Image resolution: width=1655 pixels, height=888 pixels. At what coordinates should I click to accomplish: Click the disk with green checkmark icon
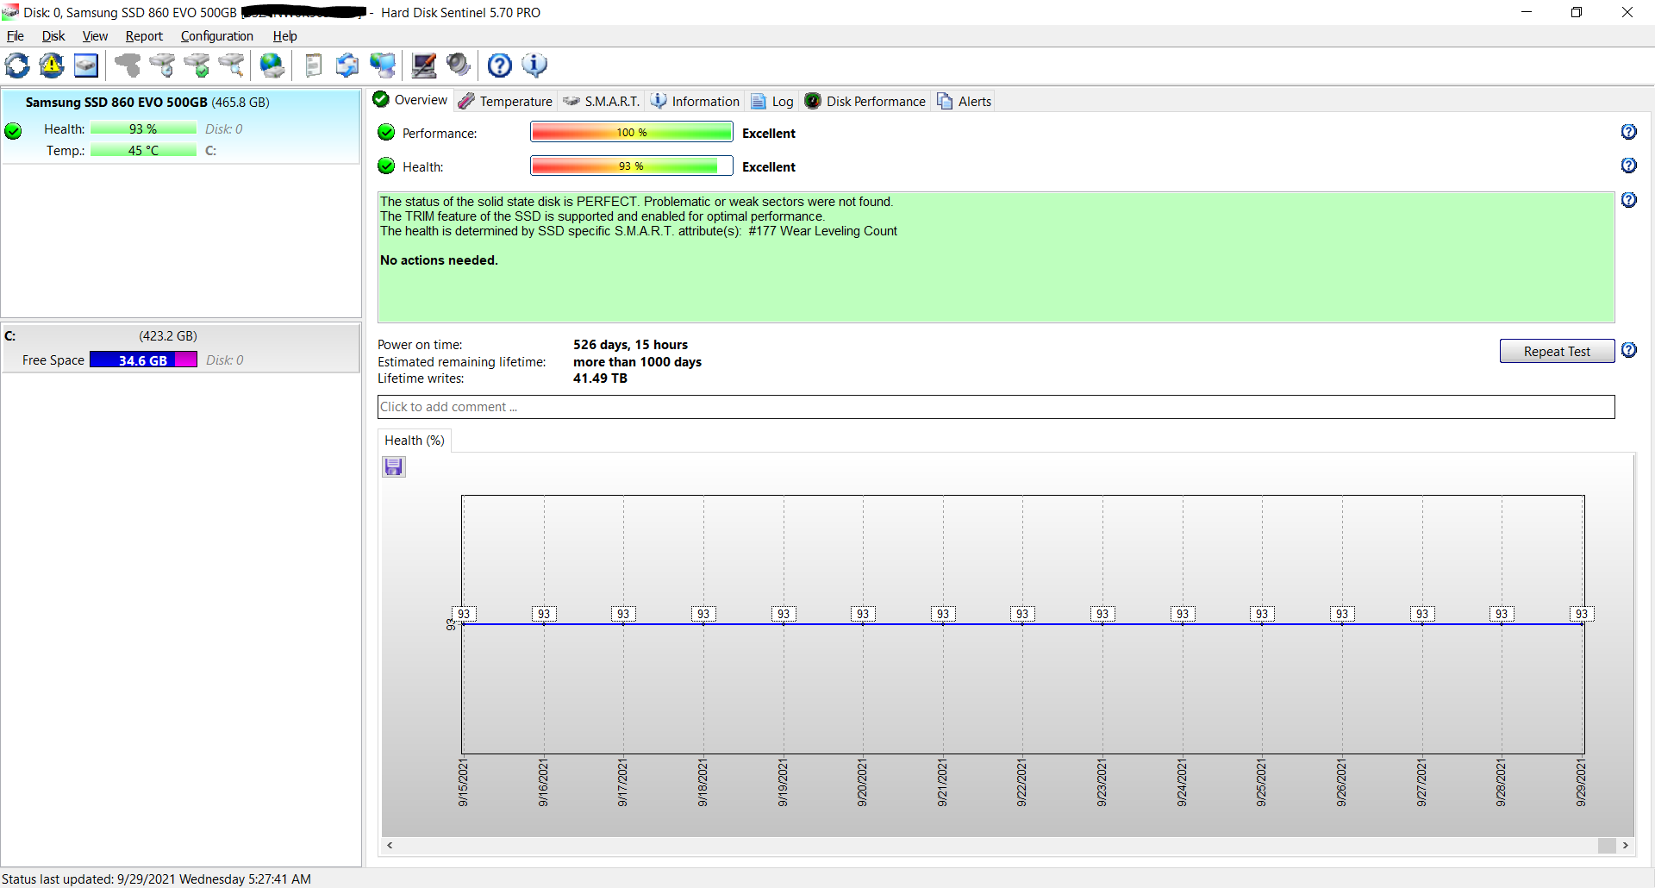pyautogui.click(x=197, y=66)
